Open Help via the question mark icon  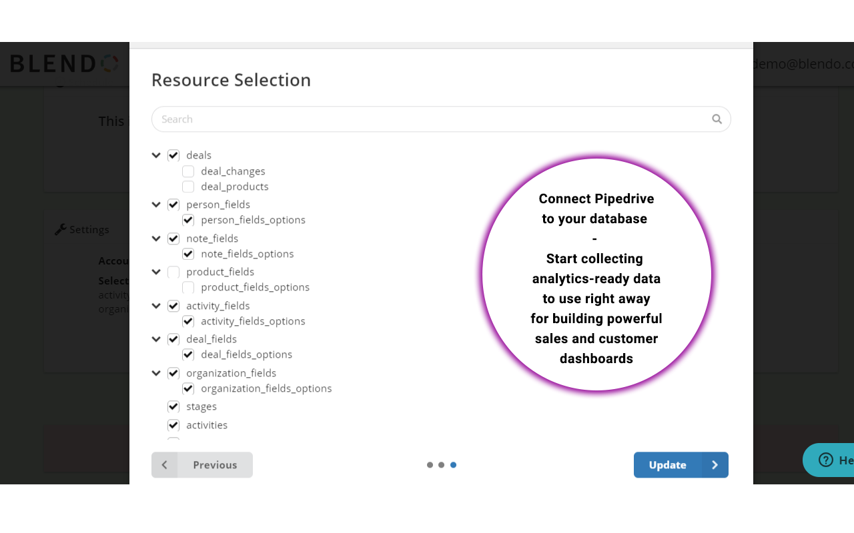[x=825, y=460]
